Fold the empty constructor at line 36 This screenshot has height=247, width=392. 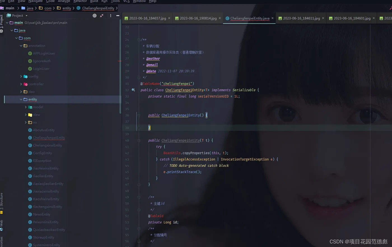pyautogui.click(x=139, y=115)
